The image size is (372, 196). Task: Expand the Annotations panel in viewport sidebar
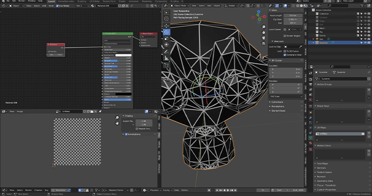pyautogui.click(x=277, y=106)
